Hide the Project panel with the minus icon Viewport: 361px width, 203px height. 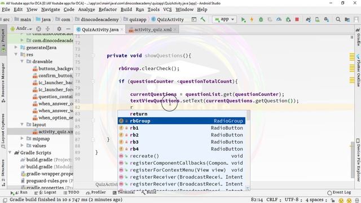click(x=68, y=29)
